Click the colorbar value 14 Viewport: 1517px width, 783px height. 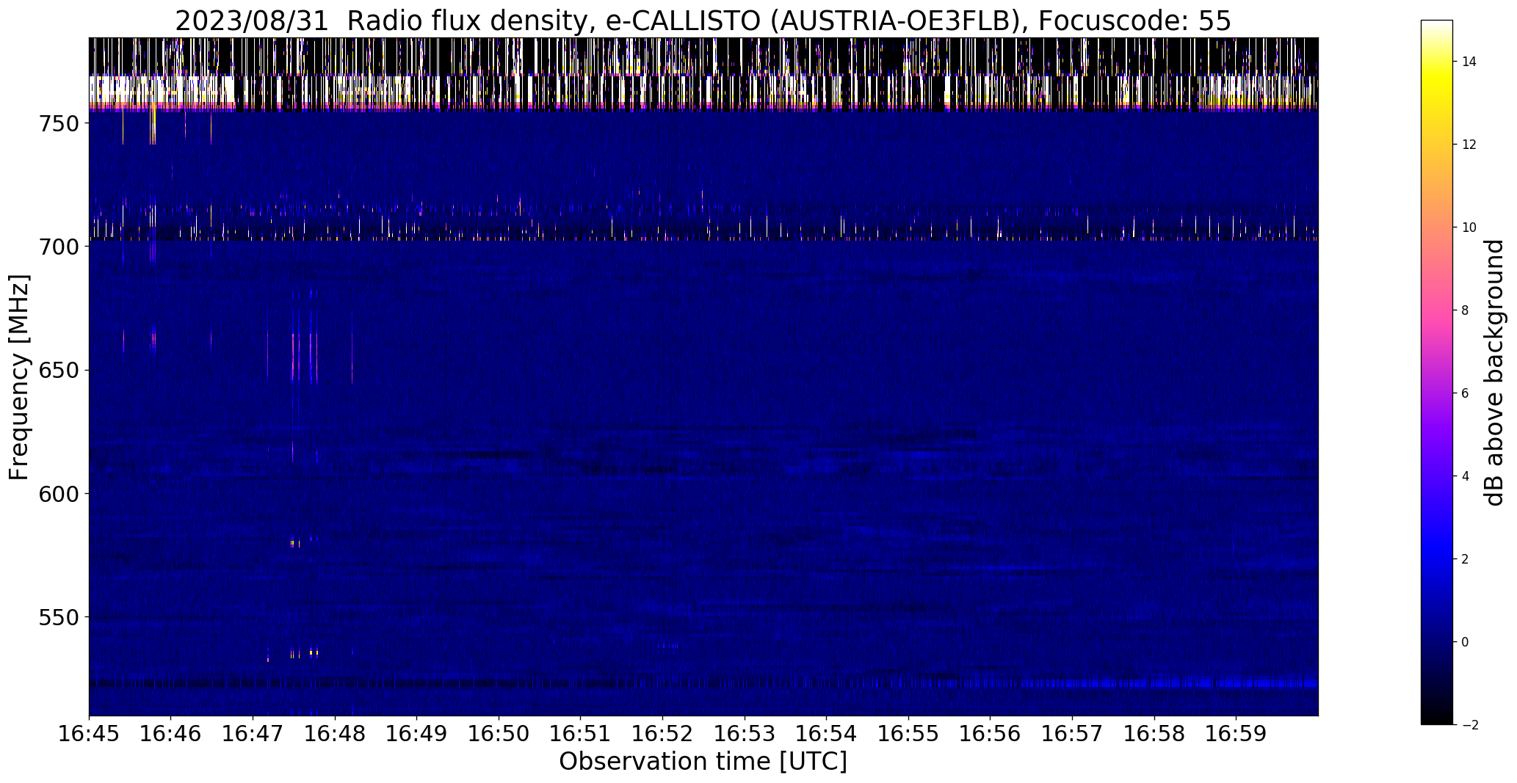pos(1469,62)
